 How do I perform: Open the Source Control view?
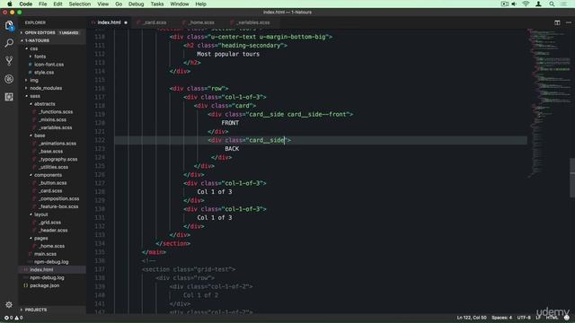tap(9, 61)
